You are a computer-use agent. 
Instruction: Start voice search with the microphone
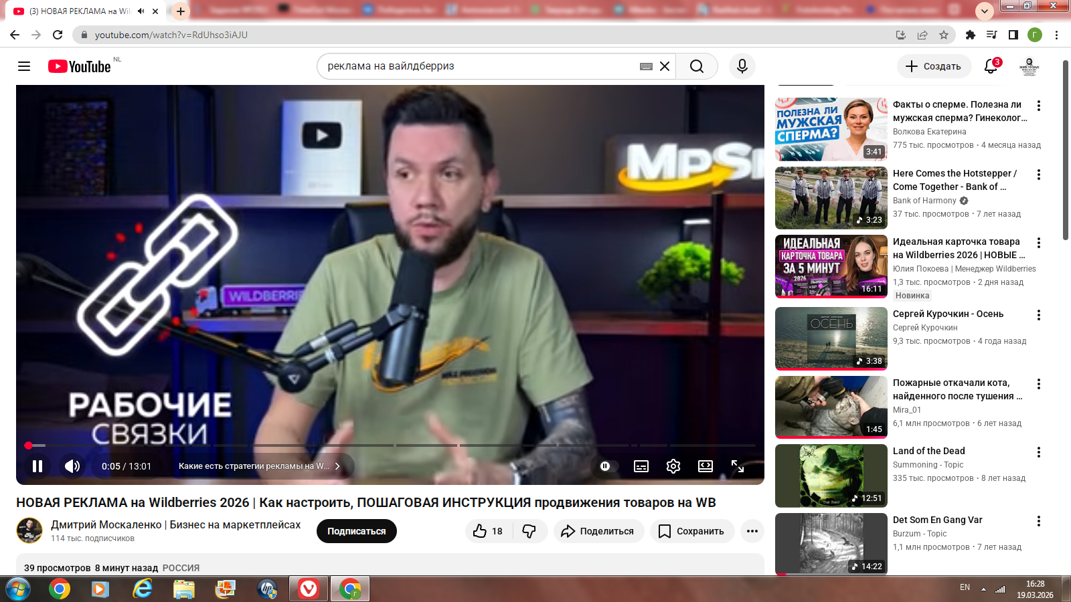(742, 66)
